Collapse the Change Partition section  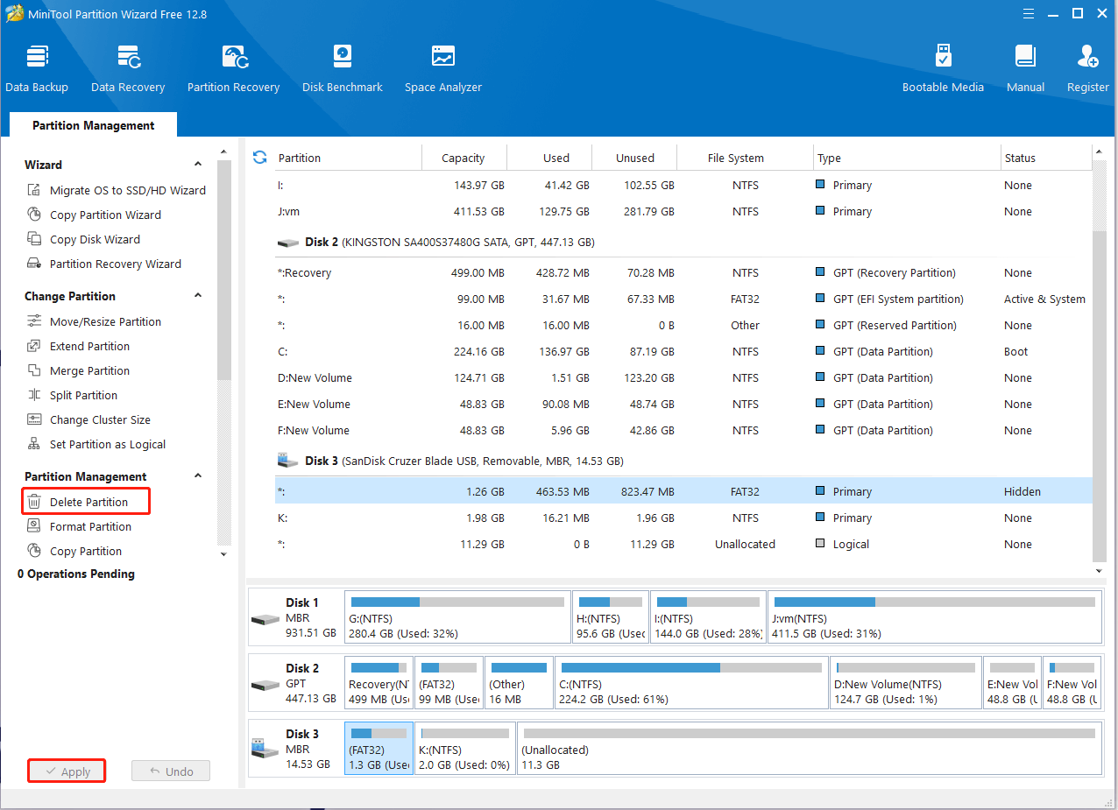coord(198,296)
